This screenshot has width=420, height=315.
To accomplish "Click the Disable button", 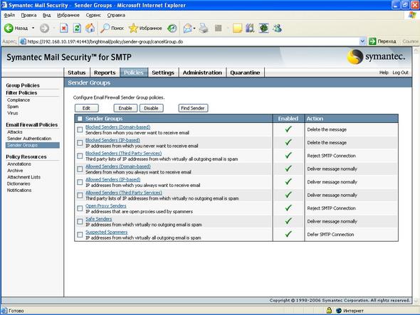I will pyautogui.click(x=151, y=108).
